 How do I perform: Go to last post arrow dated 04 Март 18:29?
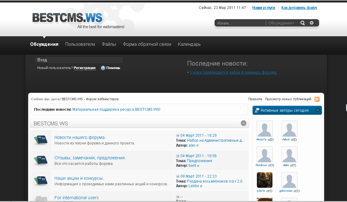pos(178,135)
